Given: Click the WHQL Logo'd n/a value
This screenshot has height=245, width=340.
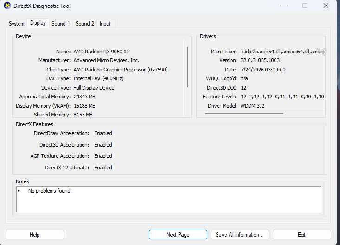Looking at the screenshot, I should [244, 78].
